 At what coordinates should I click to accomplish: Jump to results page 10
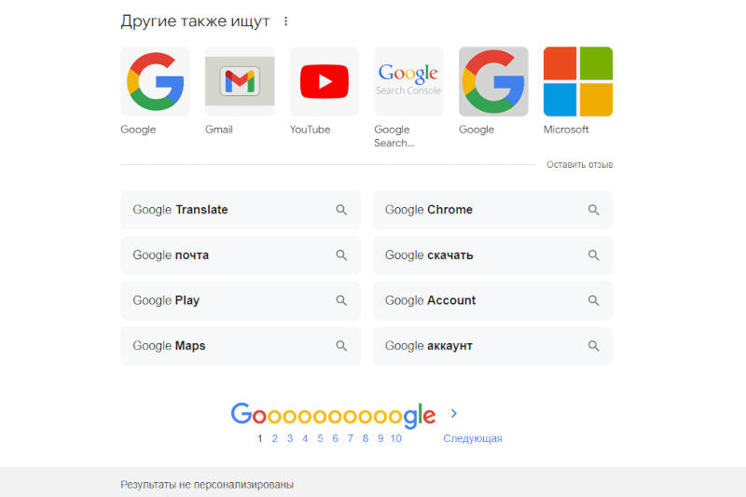(396, 438)
